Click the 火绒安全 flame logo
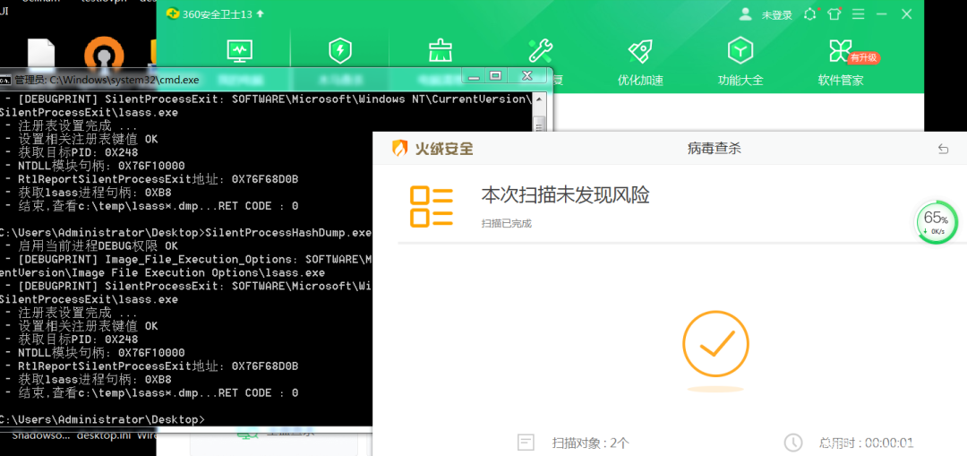This screenshot has height=456, width=967. [400, 148]
